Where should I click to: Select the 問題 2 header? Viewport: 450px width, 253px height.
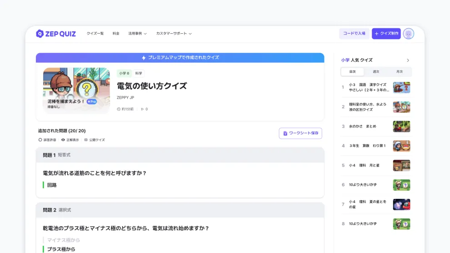point(180,210)
